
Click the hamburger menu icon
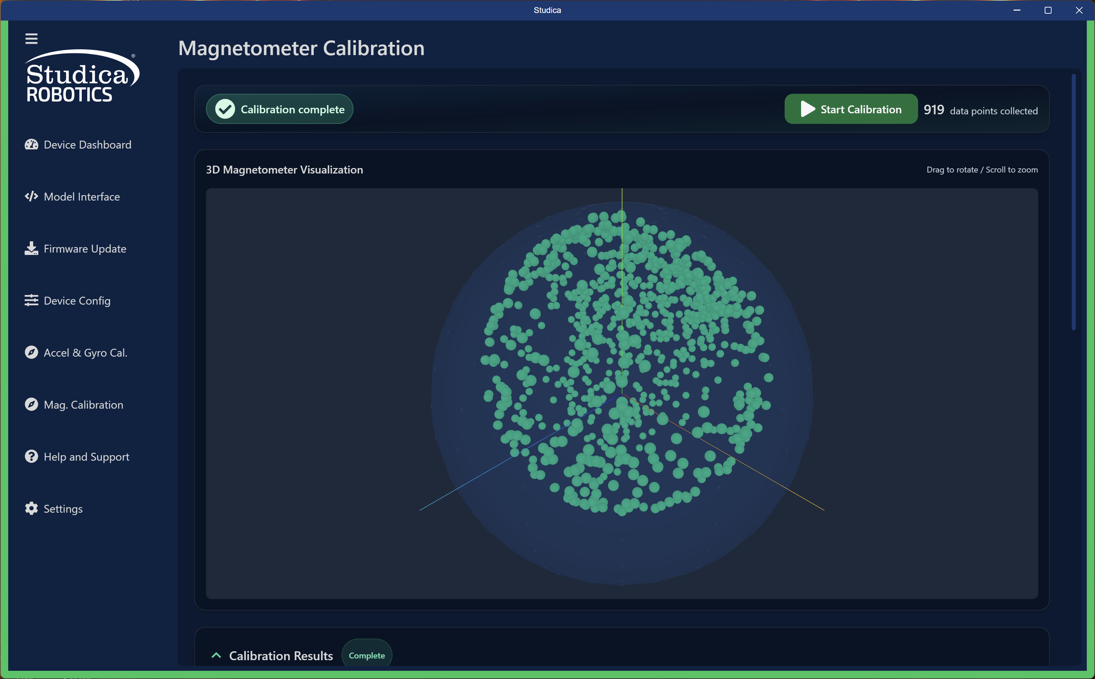[31, 39]
